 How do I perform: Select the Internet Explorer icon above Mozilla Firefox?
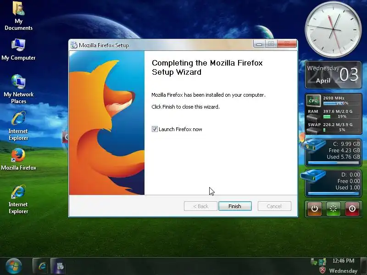pos(18,126)
